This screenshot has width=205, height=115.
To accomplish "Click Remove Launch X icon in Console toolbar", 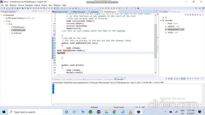I will (169, 79).
